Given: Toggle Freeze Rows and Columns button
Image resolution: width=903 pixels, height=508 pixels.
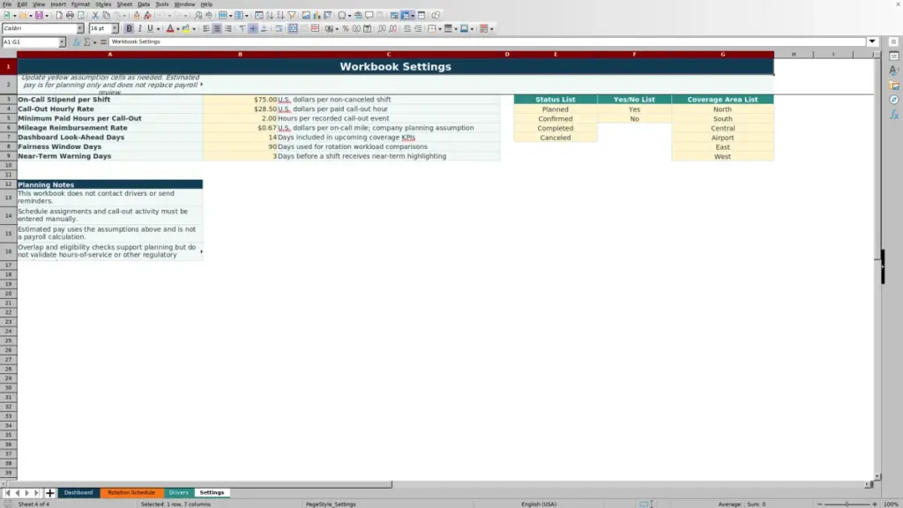Looking at the screenshot, I should coord(406,15).
